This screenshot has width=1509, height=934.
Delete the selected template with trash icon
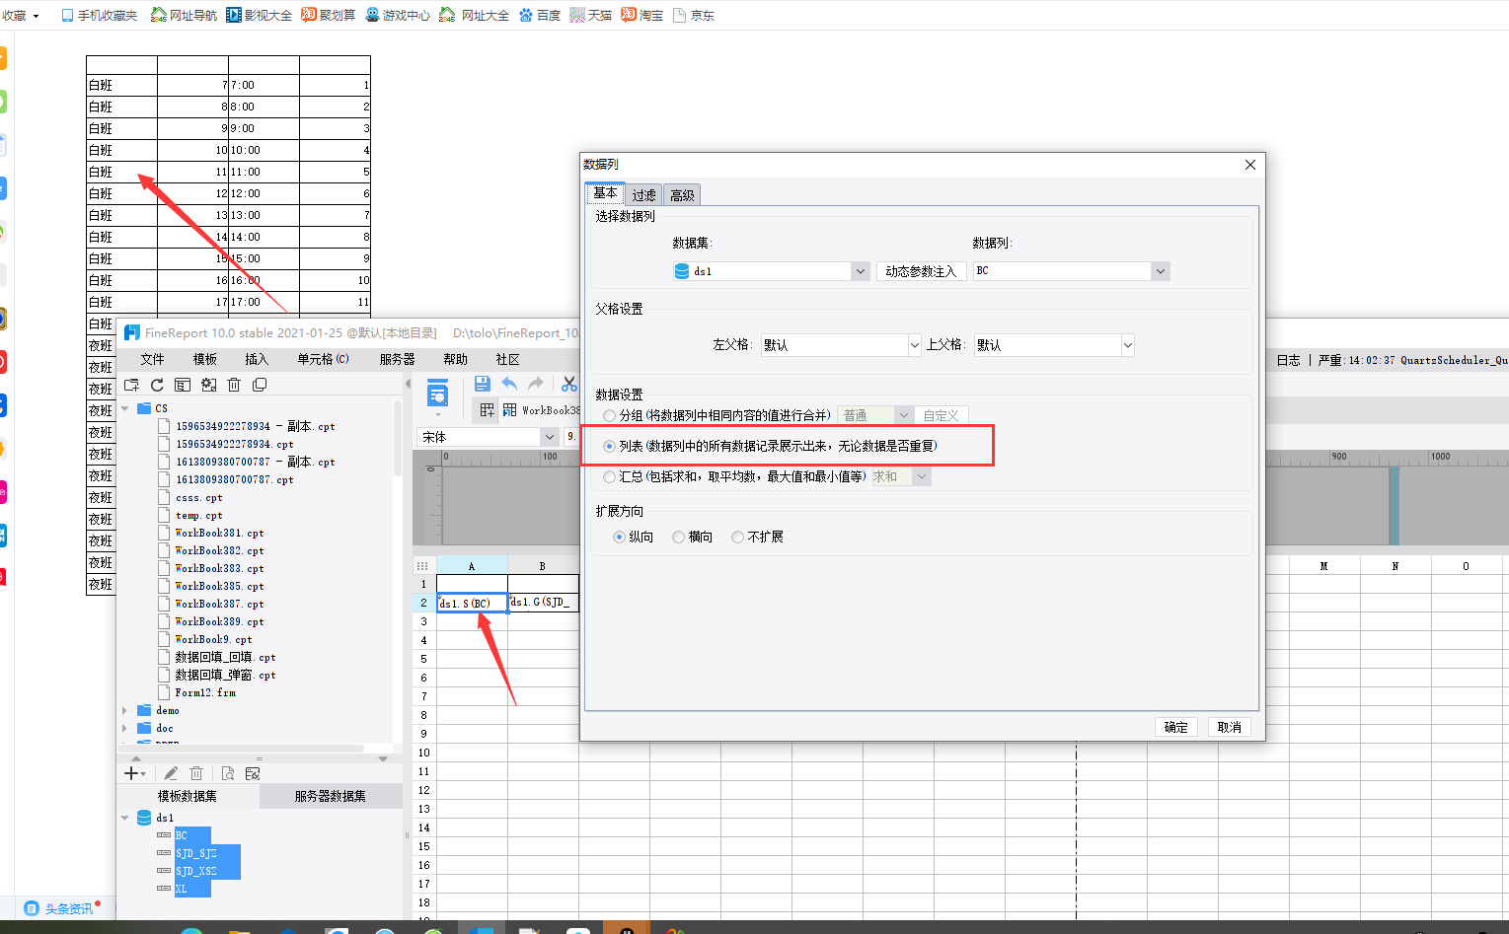[x=234, y=385]
